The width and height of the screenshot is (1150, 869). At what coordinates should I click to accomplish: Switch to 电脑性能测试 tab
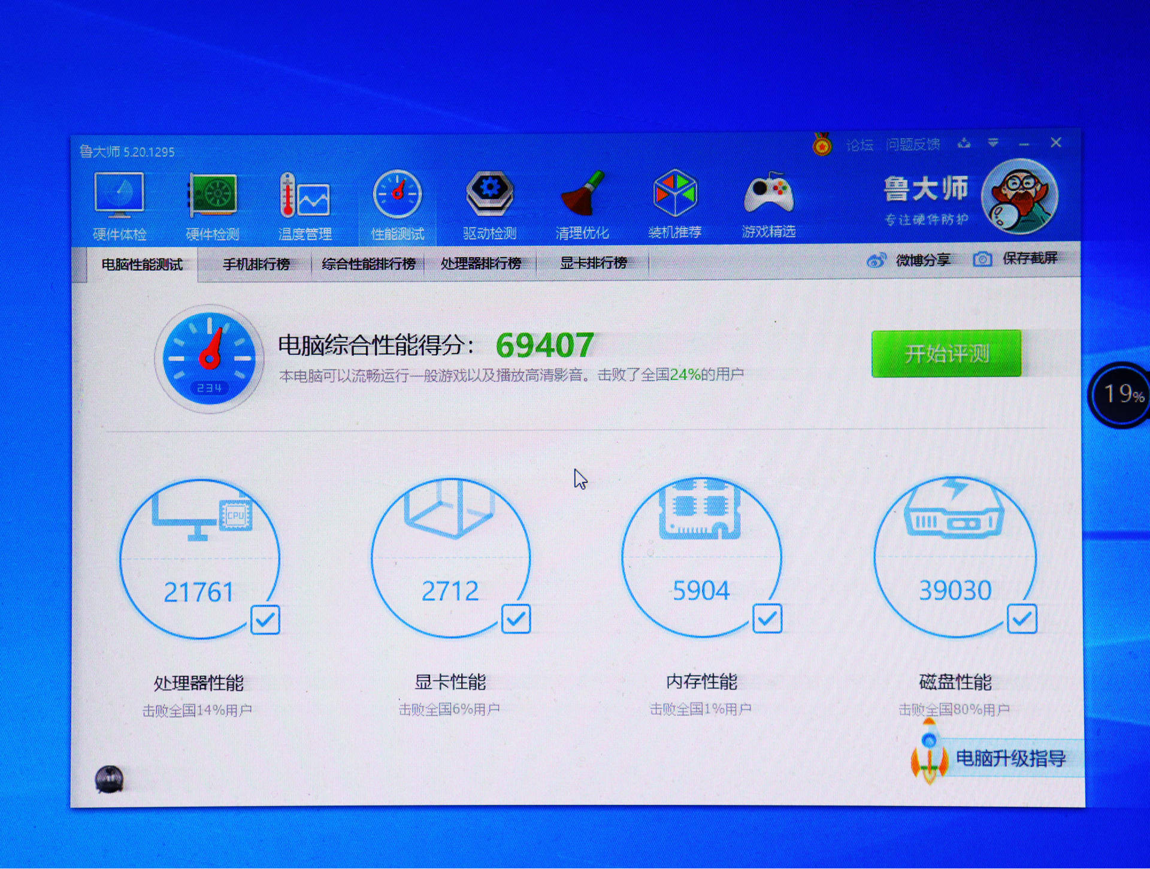point(142,265)
